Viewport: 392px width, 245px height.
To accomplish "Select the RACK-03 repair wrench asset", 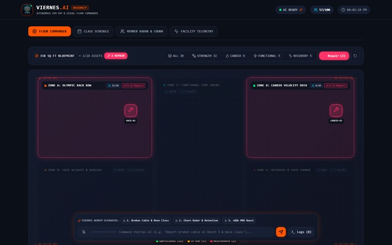I will [x=131, y=110].
